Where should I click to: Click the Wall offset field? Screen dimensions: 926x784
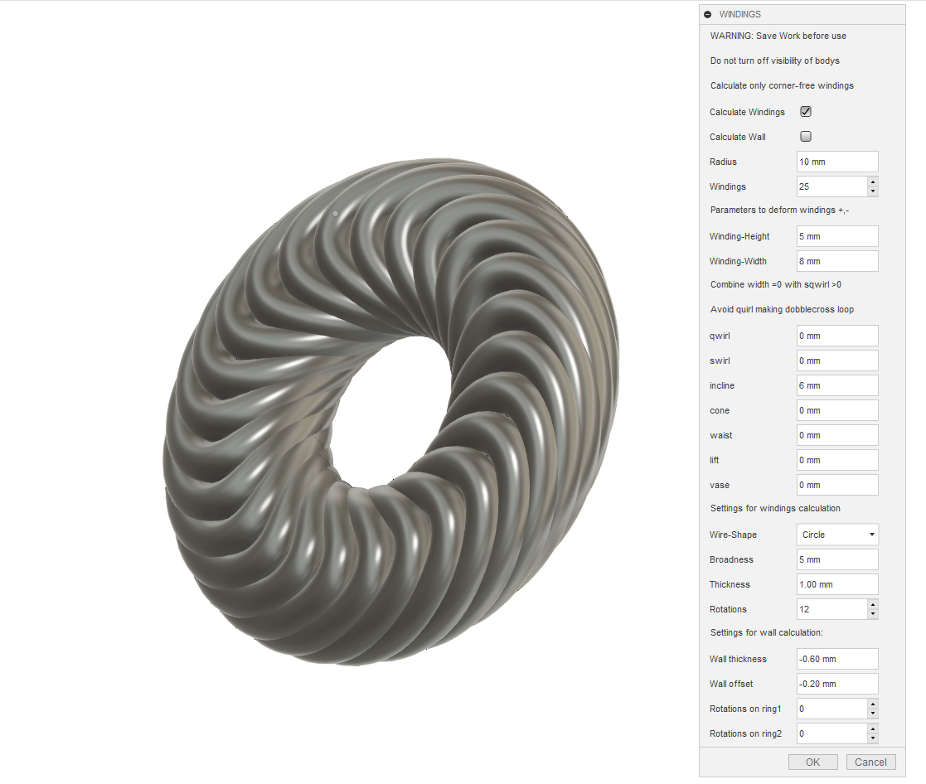(836, 684)
